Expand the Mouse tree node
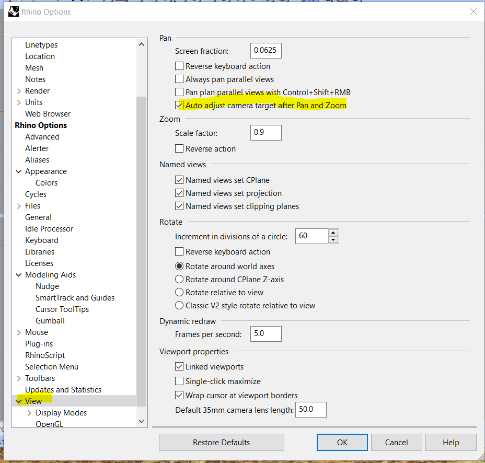The height and width of the screenshot is (463, 485). 19,332
